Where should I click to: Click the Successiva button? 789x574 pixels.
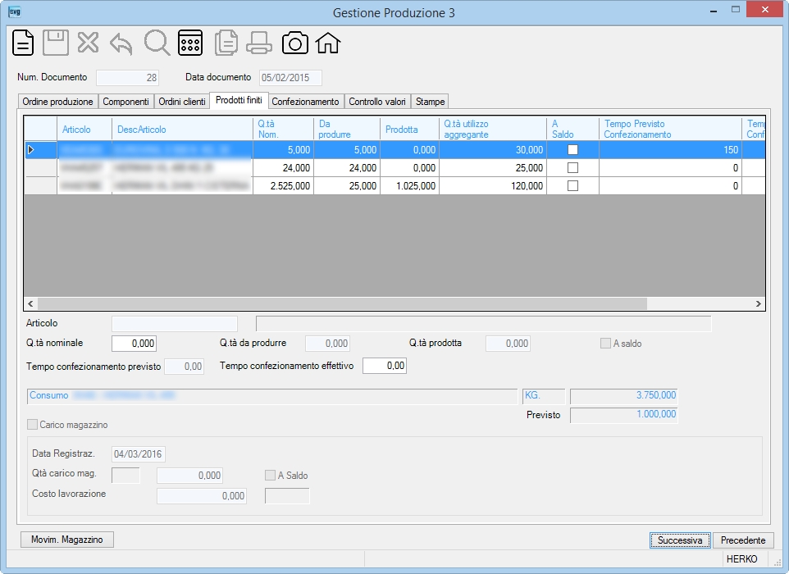pos(680,540)
